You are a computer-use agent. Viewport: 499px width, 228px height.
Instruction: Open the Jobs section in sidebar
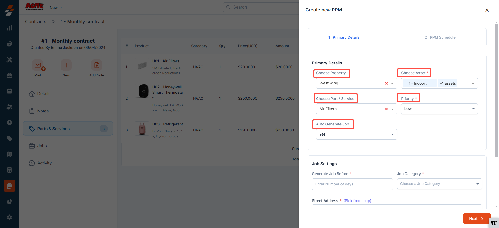click(42, 146)
